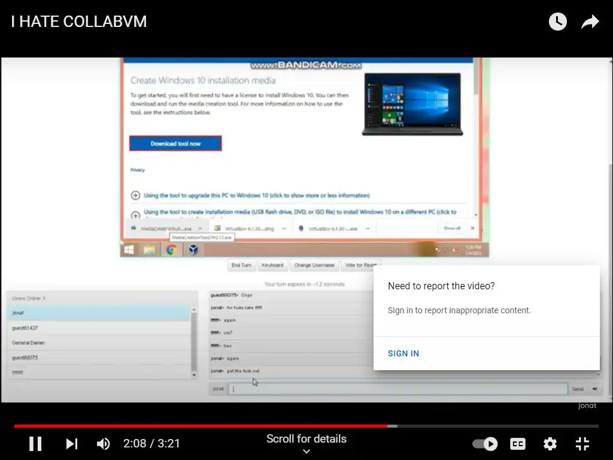Open MediaCreationTool download item chevron

click(x=200, y=228)
